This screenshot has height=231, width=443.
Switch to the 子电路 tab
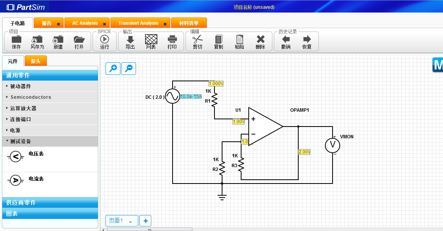[x=18, y=23]
